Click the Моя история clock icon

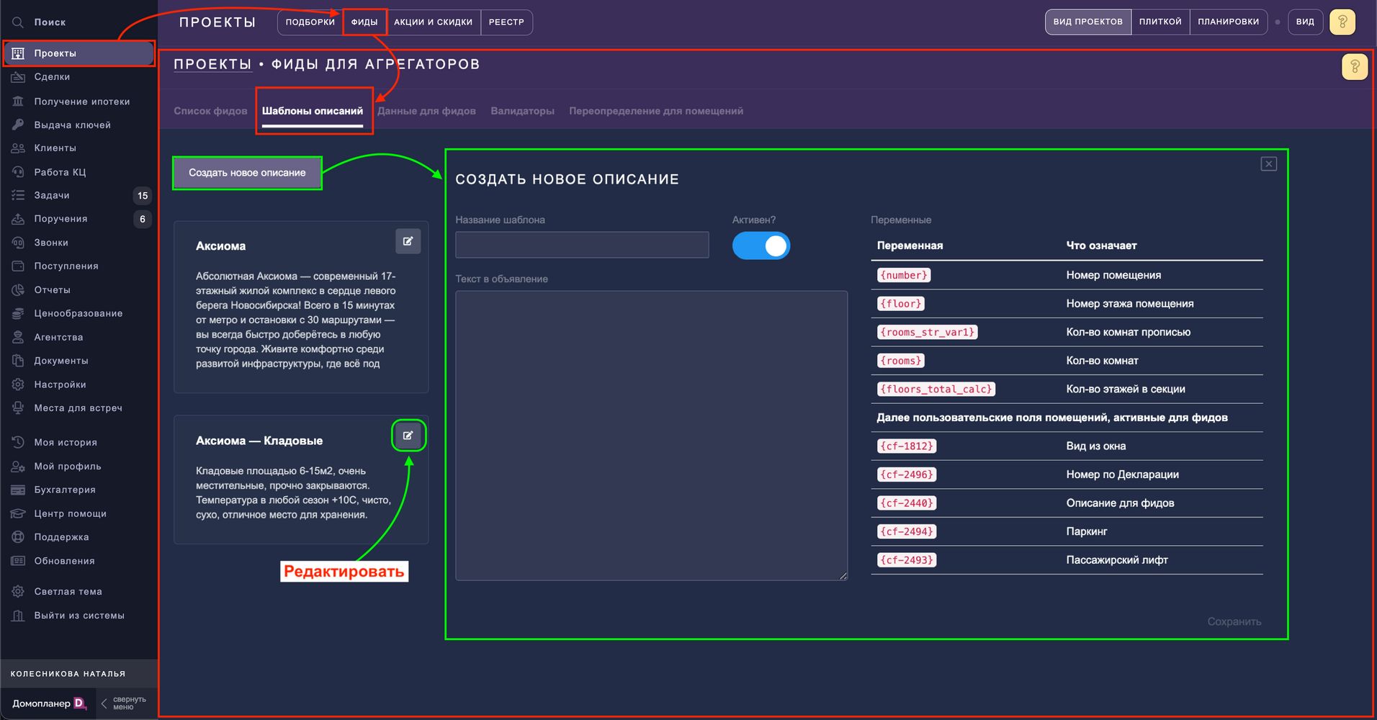18,442
